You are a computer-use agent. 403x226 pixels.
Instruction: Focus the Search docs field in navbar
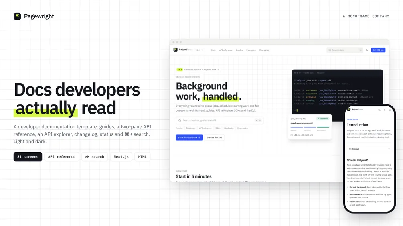345,50
